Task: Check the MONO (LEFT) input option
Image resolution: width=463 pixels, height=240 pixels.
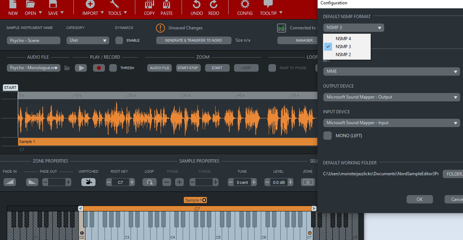Action: point(327,136)
